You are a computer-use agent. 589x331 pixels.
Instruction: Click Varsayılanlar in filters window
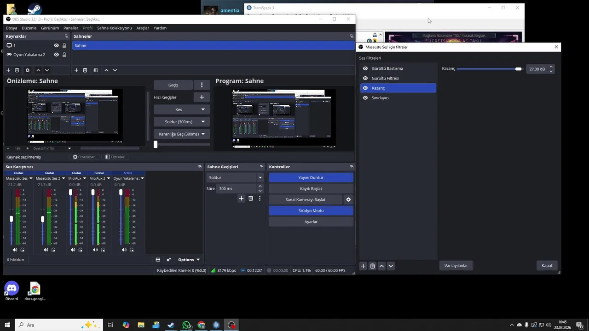(x=456, y=265)
